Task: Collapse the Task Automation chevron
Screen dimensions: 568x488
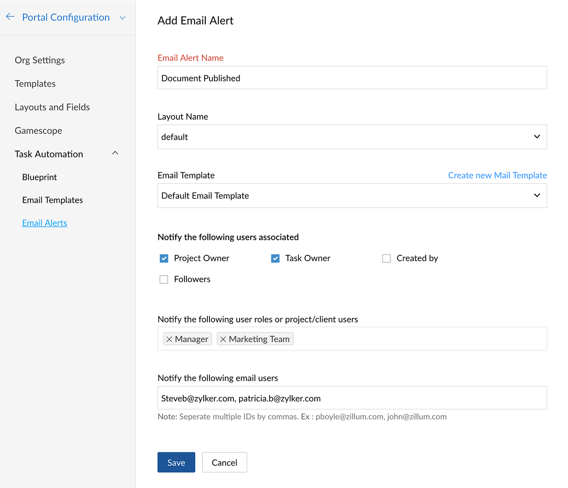Action: (115, 153)
